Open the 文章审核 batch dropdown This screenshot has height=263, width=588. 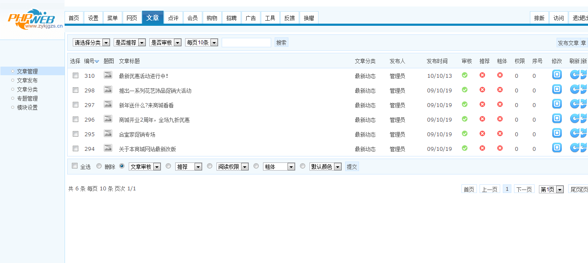145,167
